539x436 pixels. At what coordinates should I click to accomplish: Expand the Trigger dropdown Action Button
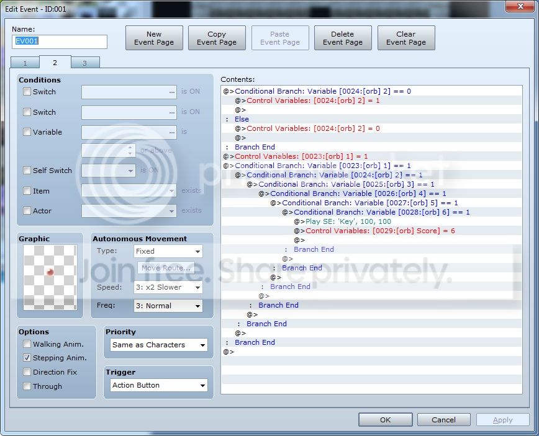click(x=159, y=385)
